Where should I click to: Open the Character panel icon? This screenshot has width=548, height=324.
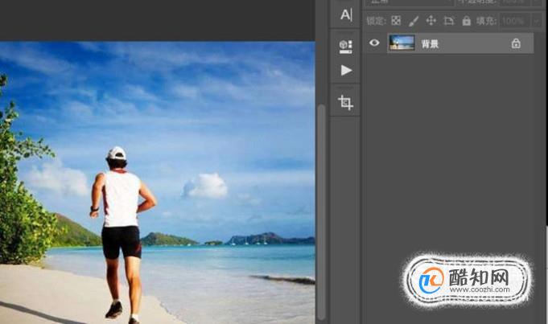[x=346, y=14]
